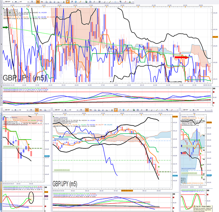Click the orange 143,277 price tag on the top chart axis
The height and width of the screenshot is (212, 219).
tap(215, 37)
